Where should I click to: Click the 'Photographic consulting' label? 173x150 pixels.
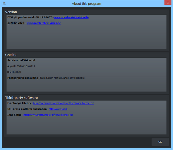pyautogui.click(x=23, y=78)
